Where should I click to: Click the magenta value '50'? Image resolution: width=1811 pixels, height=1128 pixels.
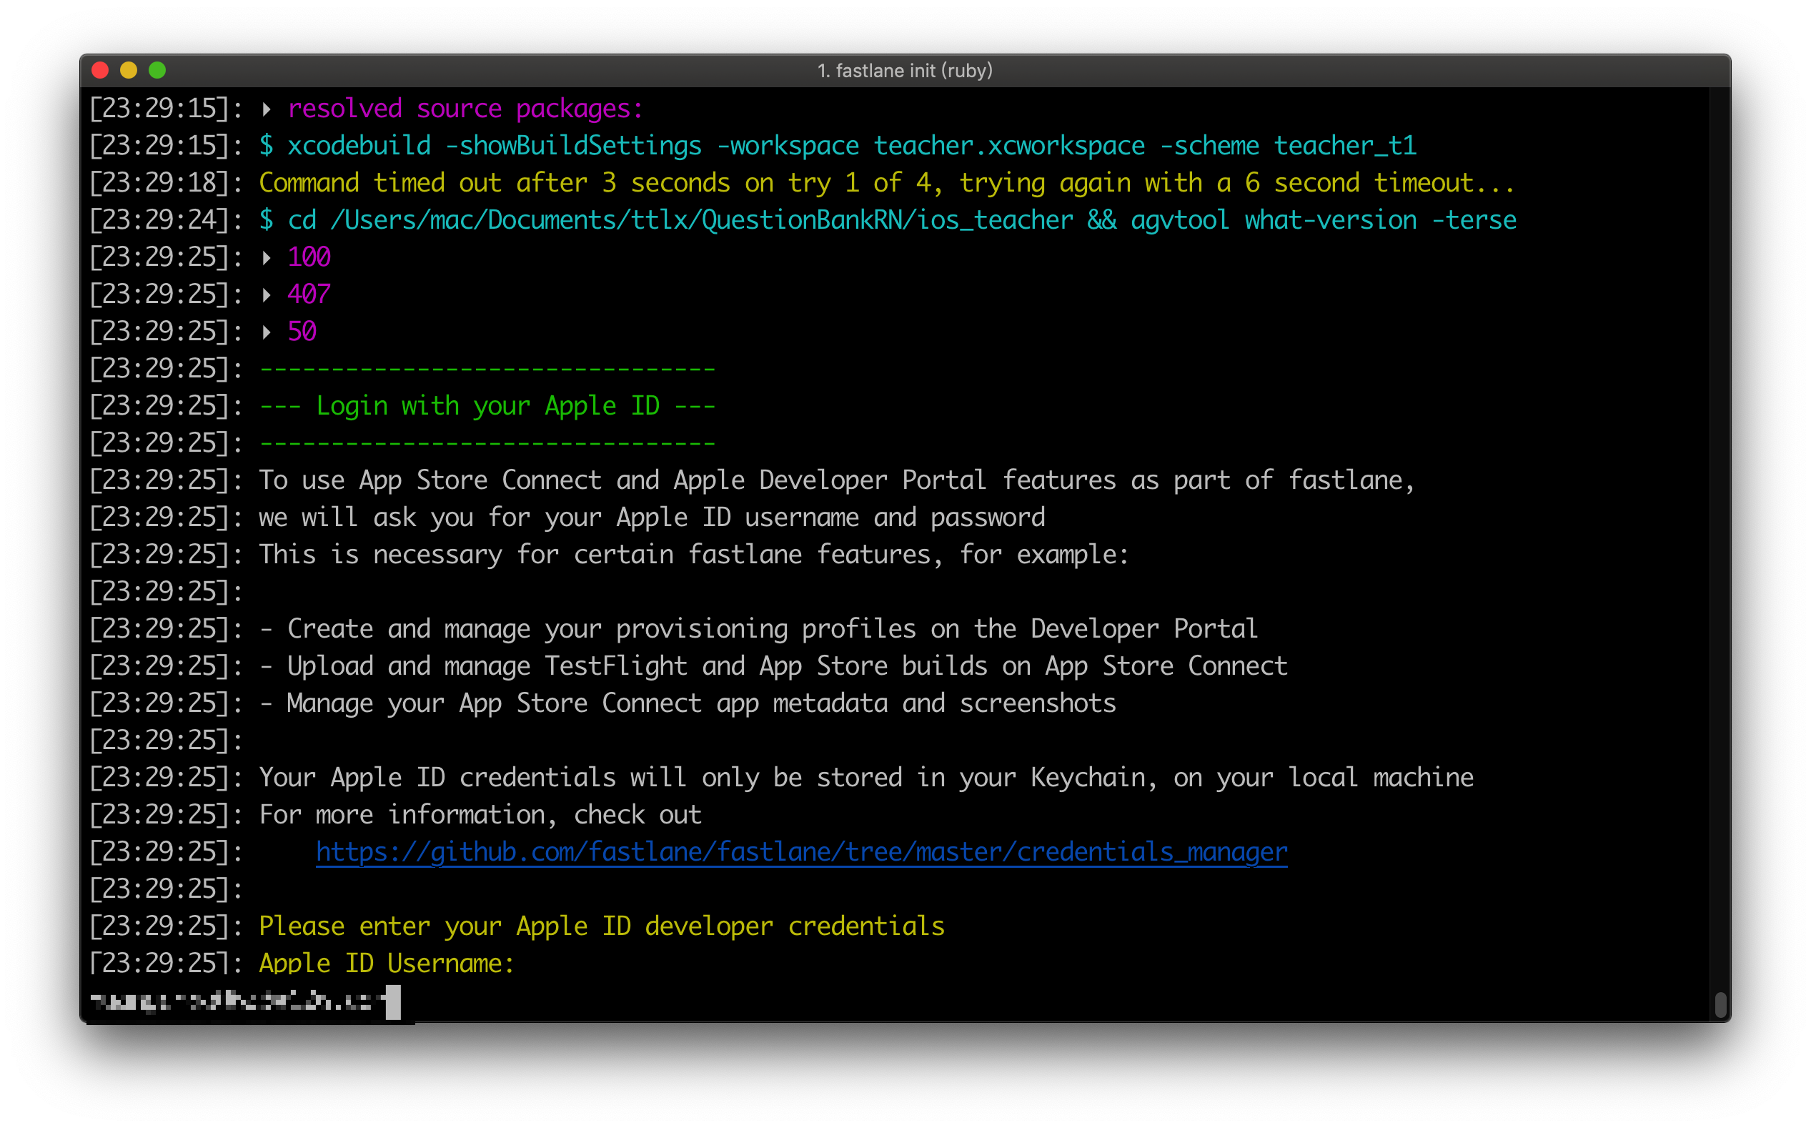coord(302,332)
